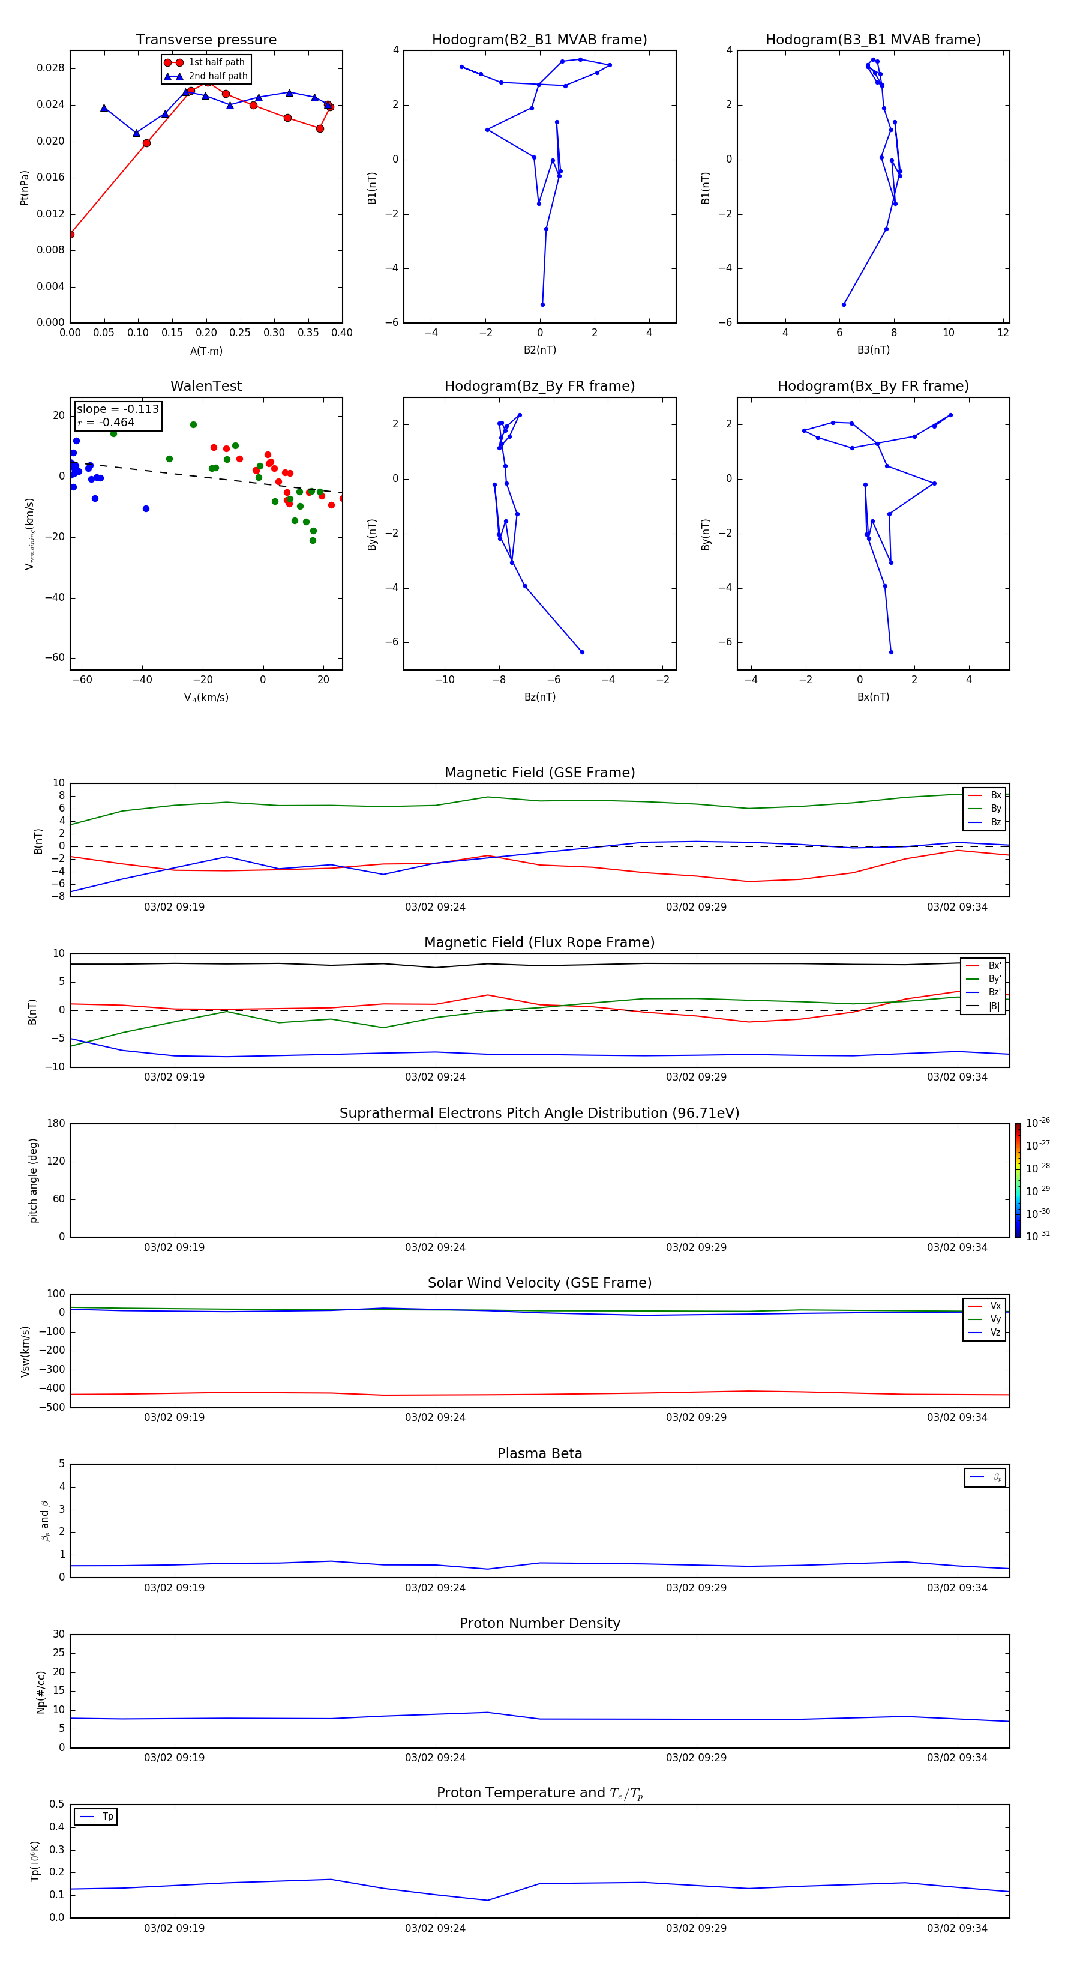Click the Bz' legend entry in Flux Rope panel
1080x1981 pixels.
(x=984, y=993)
